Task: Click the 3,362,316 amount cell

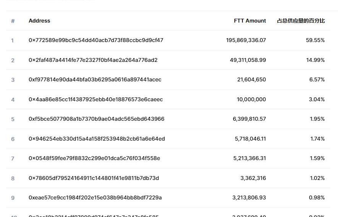Action: [x=253, y=178]
